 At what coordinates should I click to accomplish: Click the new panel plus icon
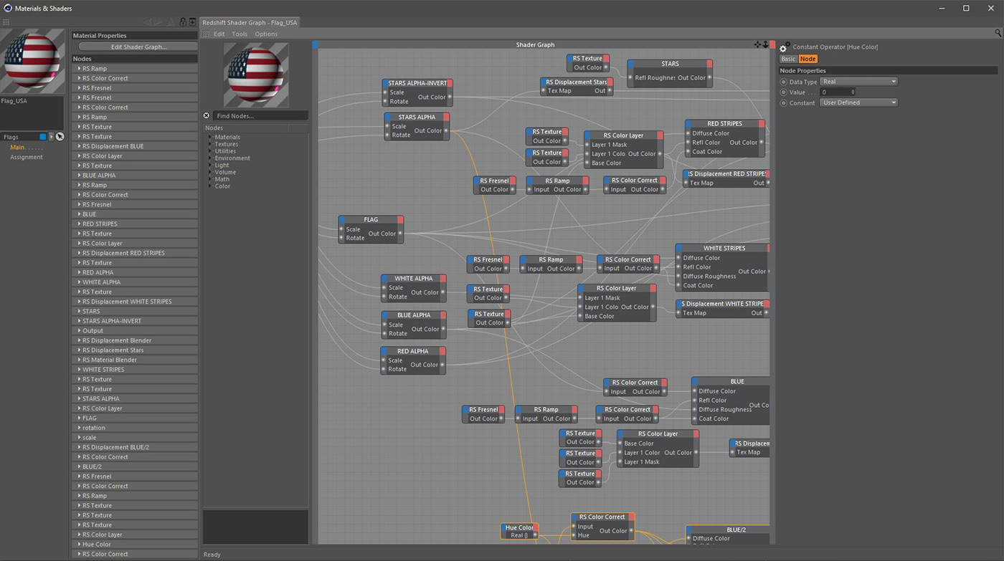(x=192, y=22)
